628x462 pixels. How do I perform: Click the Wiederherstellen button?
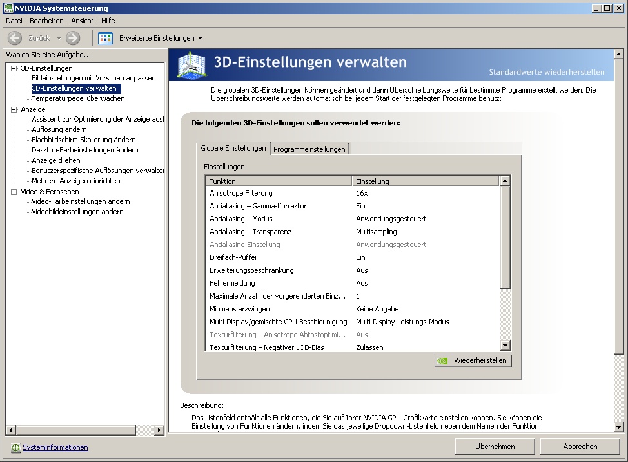473,360
